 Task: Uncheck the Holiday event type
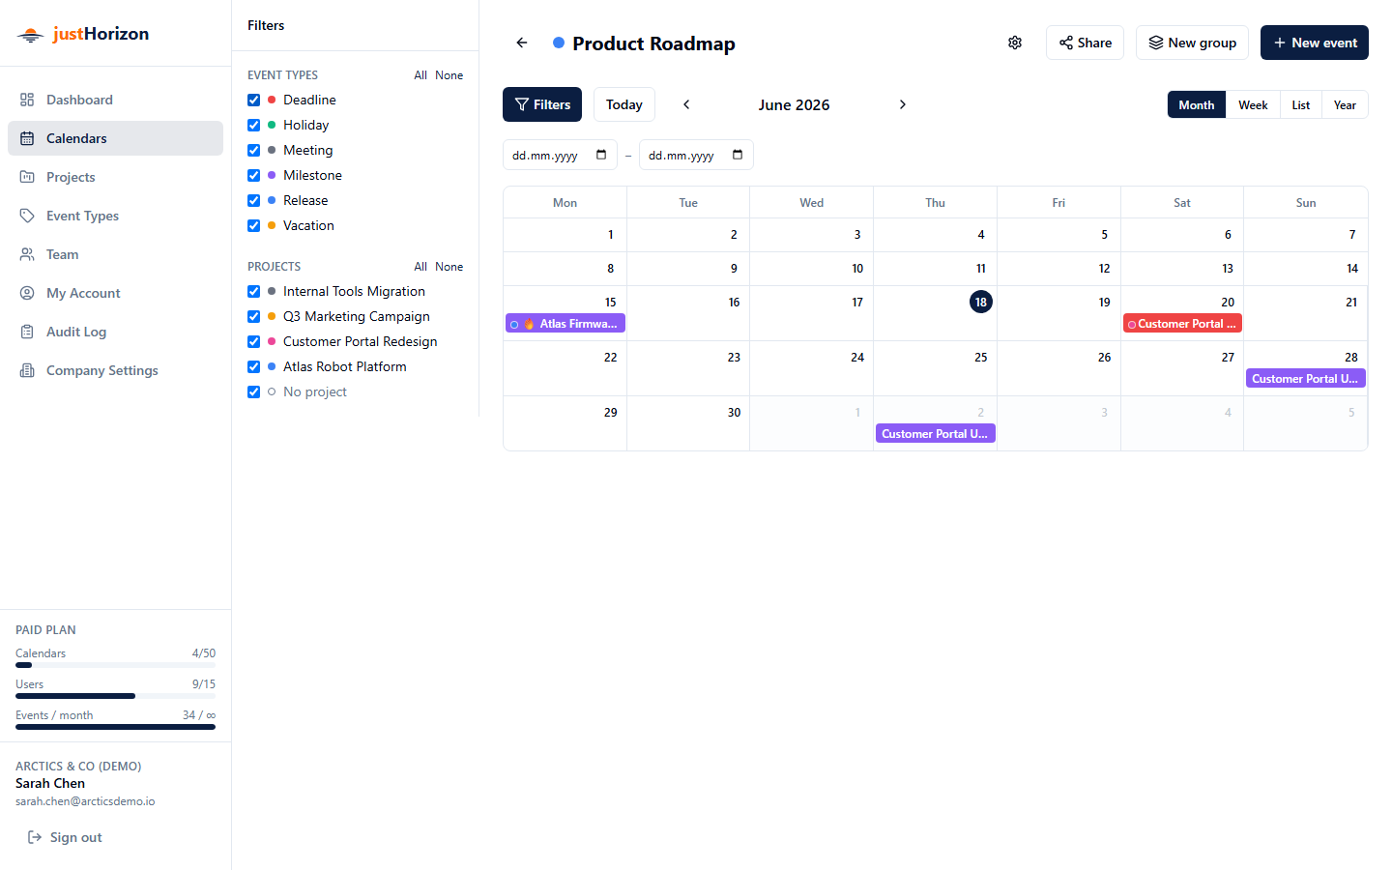pos(254,125)
